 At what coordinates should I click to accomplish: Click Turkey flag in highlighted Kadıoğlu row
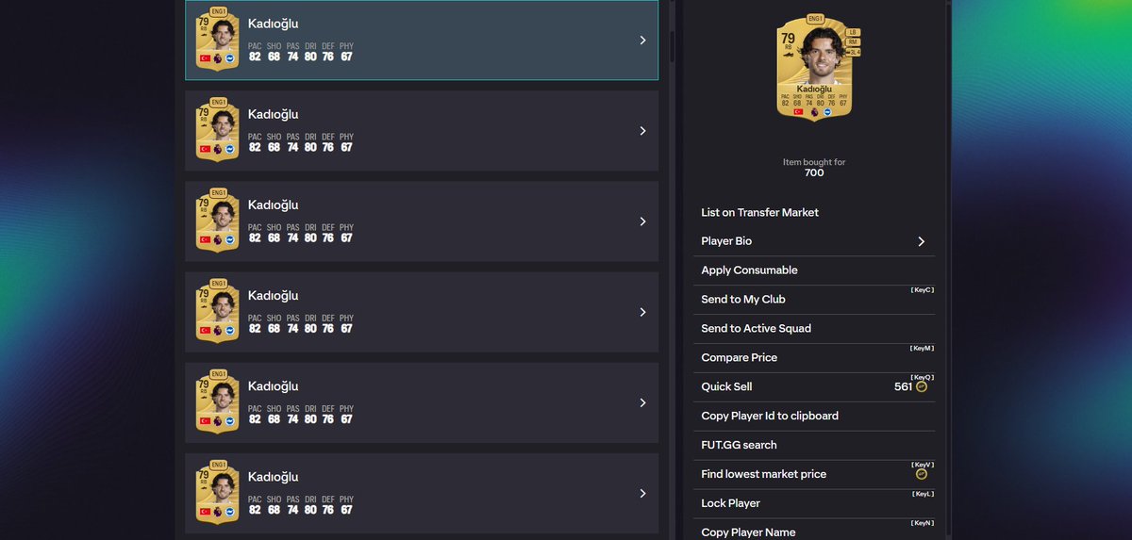pos(205,57)
